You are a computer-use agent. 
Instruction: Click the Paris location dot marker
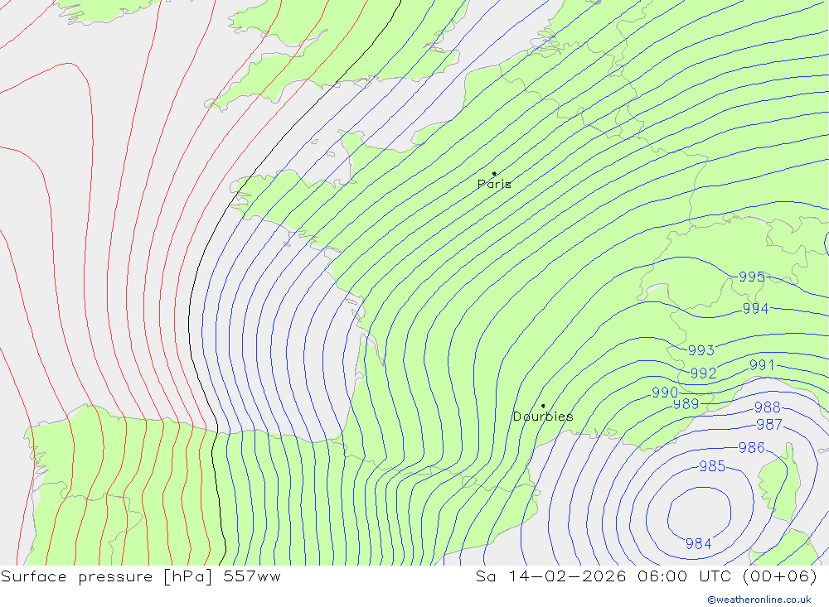tap(494, 173)
